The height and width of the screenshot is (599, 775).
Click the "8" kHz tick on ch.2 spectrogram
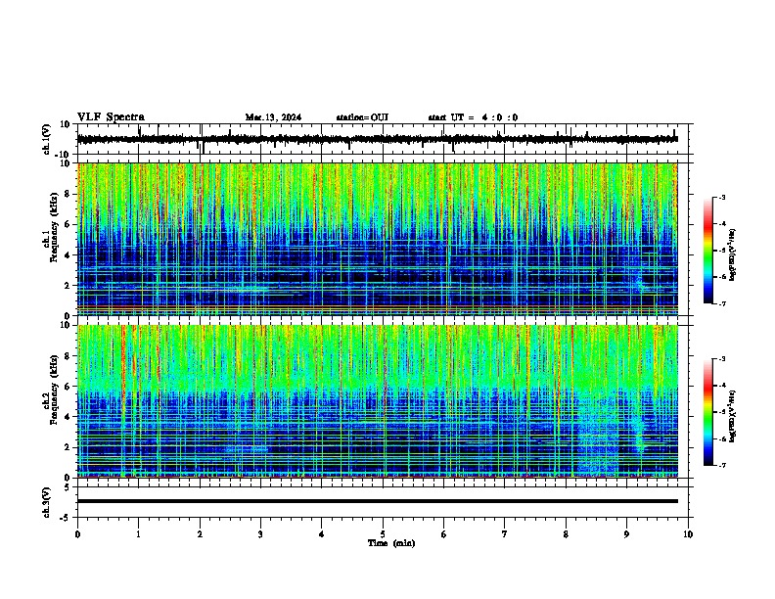tap(68, 356)
